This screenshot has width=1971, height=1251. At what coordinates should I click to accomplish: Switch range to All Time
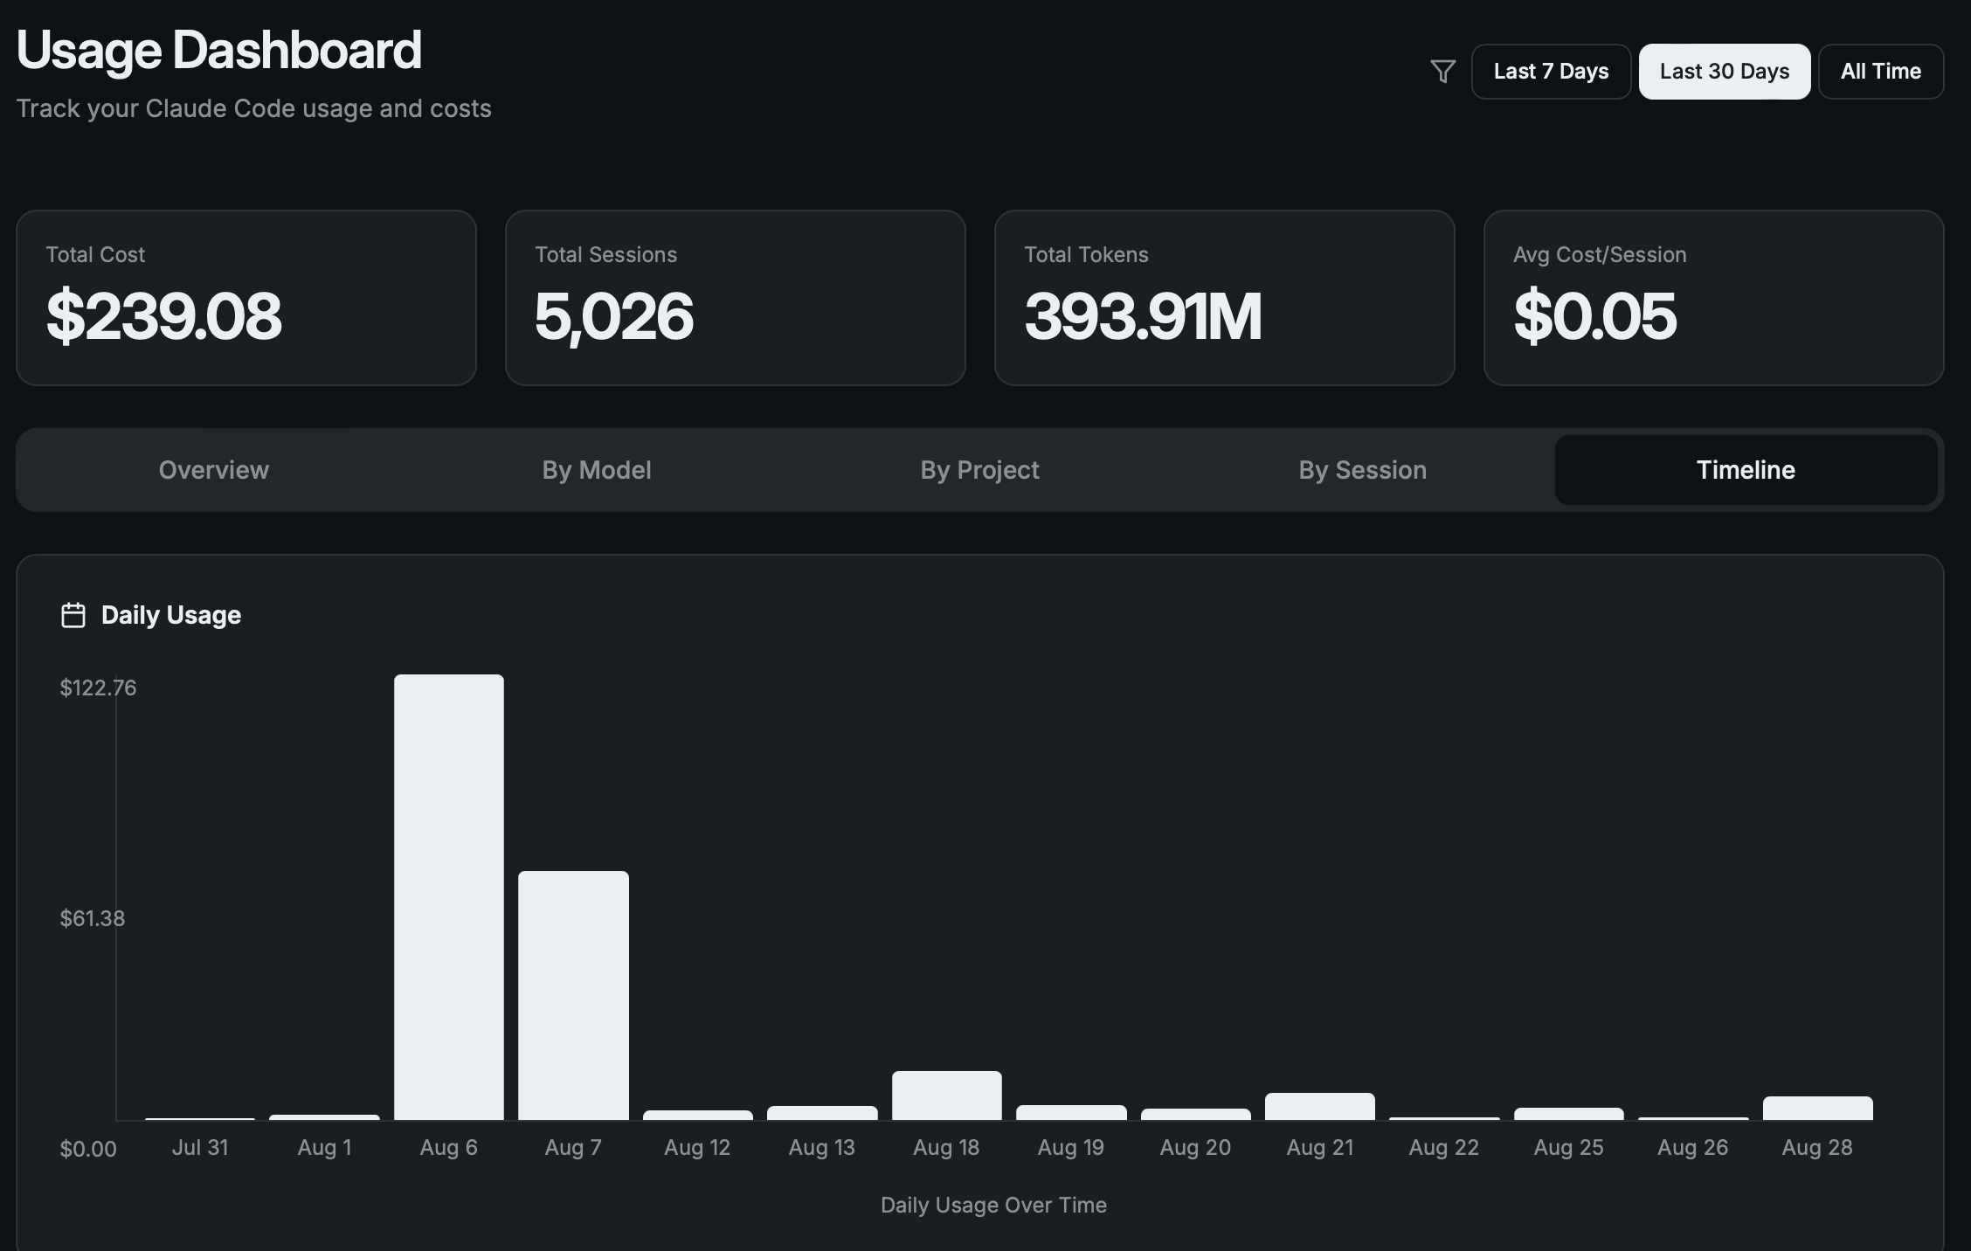[x=1880, y=72]
